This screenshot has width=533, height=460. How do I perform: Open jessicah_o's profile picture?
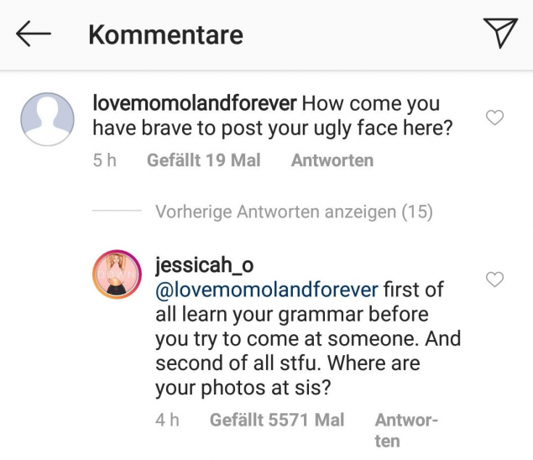pyautogui.click(x=117, y=275)
